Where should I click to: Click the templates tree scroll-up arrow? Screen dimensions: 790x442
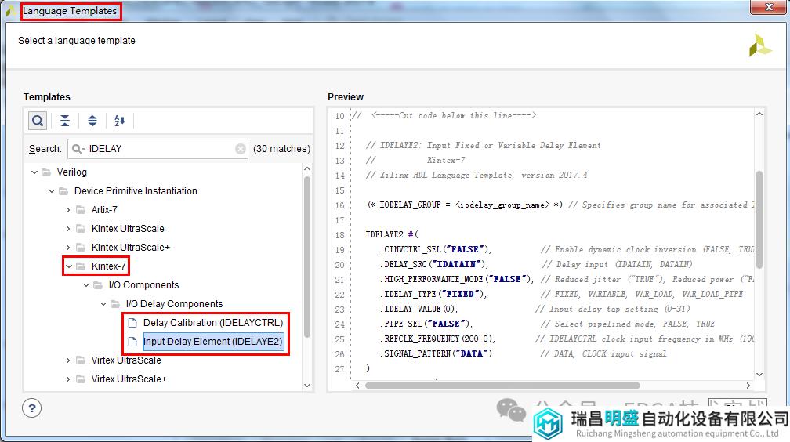pyautogui.click(x=307, y=168)
